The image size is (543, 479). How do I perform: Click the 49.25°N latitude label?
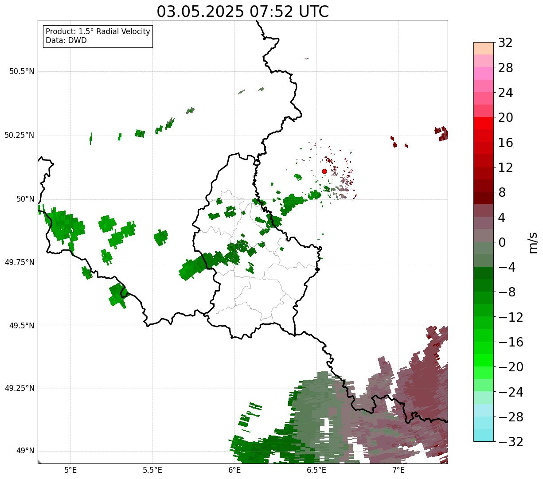pyautogui.click(x=20, y=388)
